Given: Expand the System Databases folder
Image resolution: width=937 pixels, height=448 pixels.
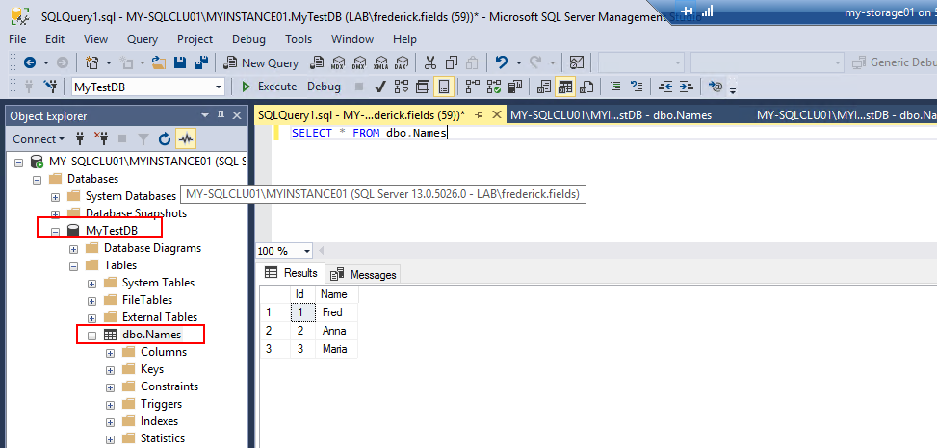Looking at the screenshot, I should tap(56, 196).
